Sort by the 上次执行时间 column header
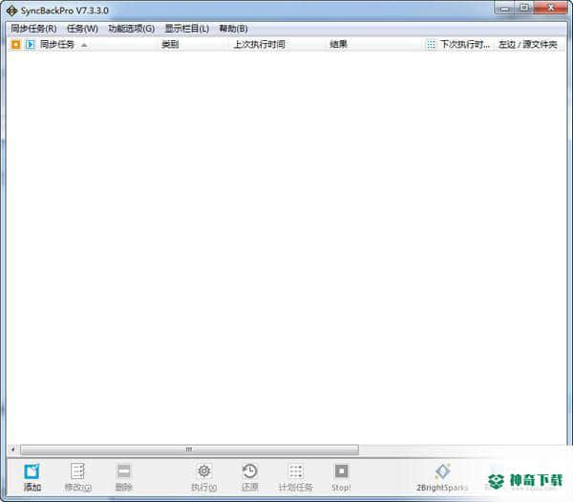Viewport: 573px width, 502px height. click(259, 45)
